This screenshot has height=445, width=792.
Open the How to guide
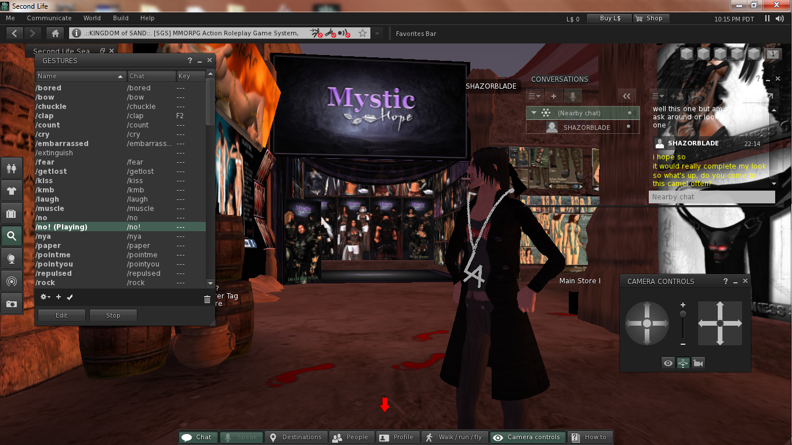coord(590,437)
